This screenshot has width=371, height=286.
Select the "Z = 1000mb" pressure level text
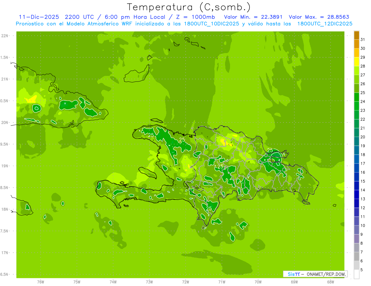[195, 17]
